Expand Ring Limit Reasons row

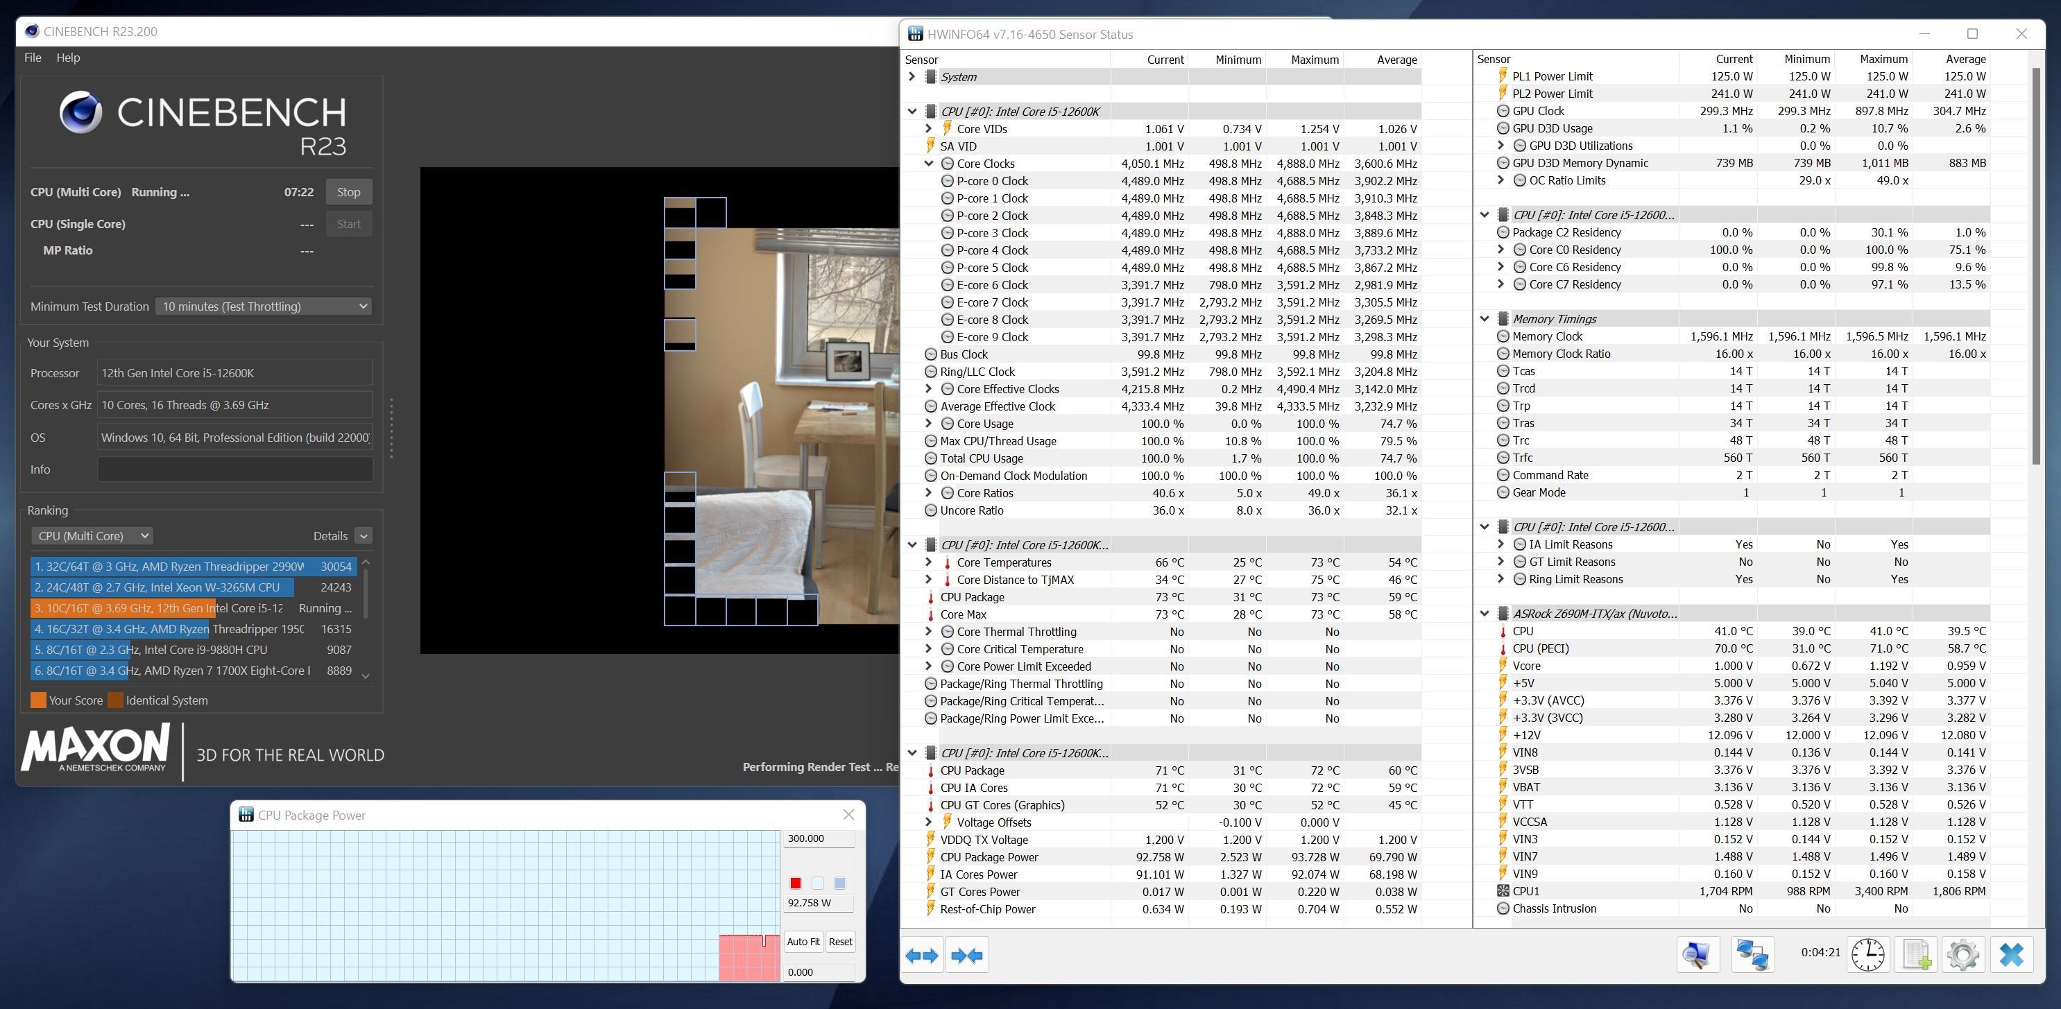(x=1501, y=579)
